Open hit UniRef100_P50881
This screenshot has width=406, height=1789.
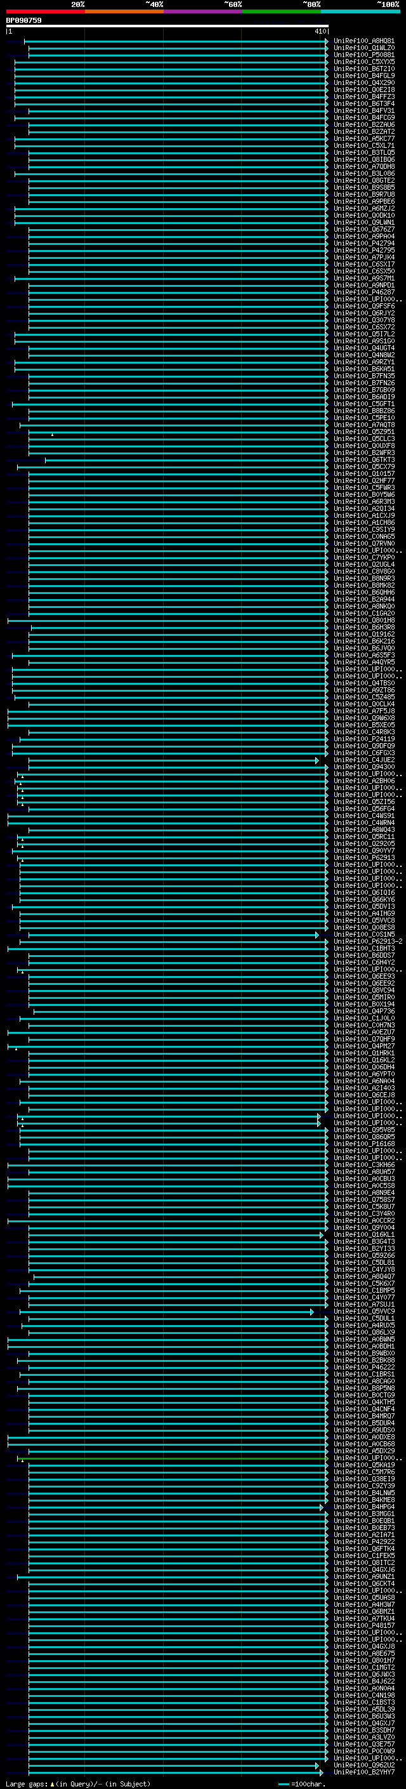363,55
